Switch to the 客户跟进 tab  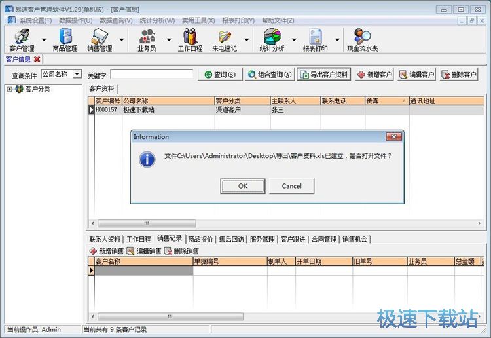coord(293,239)
